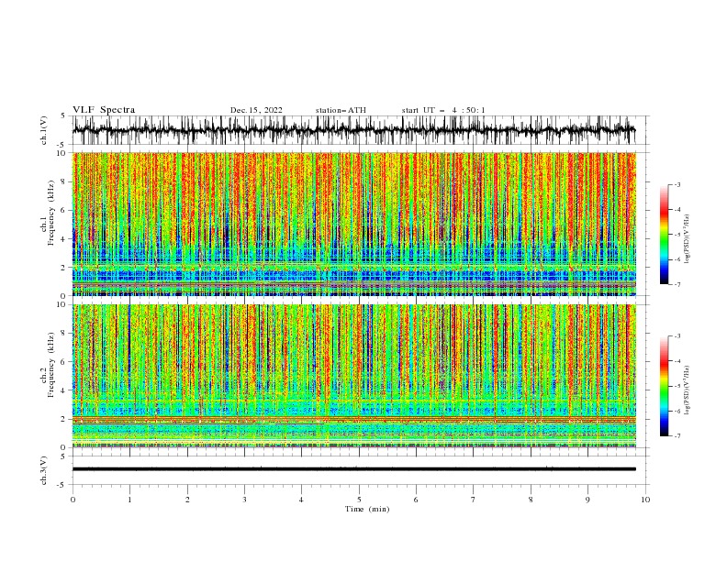The image size is (727, 561).
Task: Click the time axis tick label '10'
Action: click(x=645, y=500)
